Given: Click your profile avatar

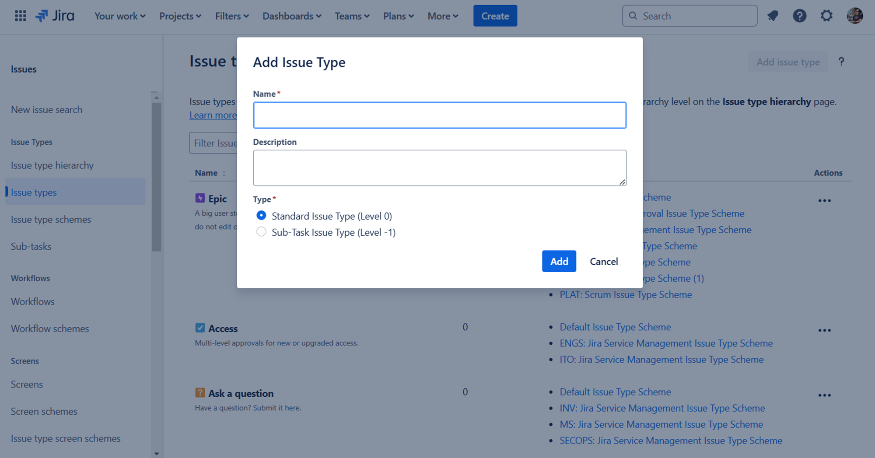Looking at the screenshot, I should click(854, 15).
